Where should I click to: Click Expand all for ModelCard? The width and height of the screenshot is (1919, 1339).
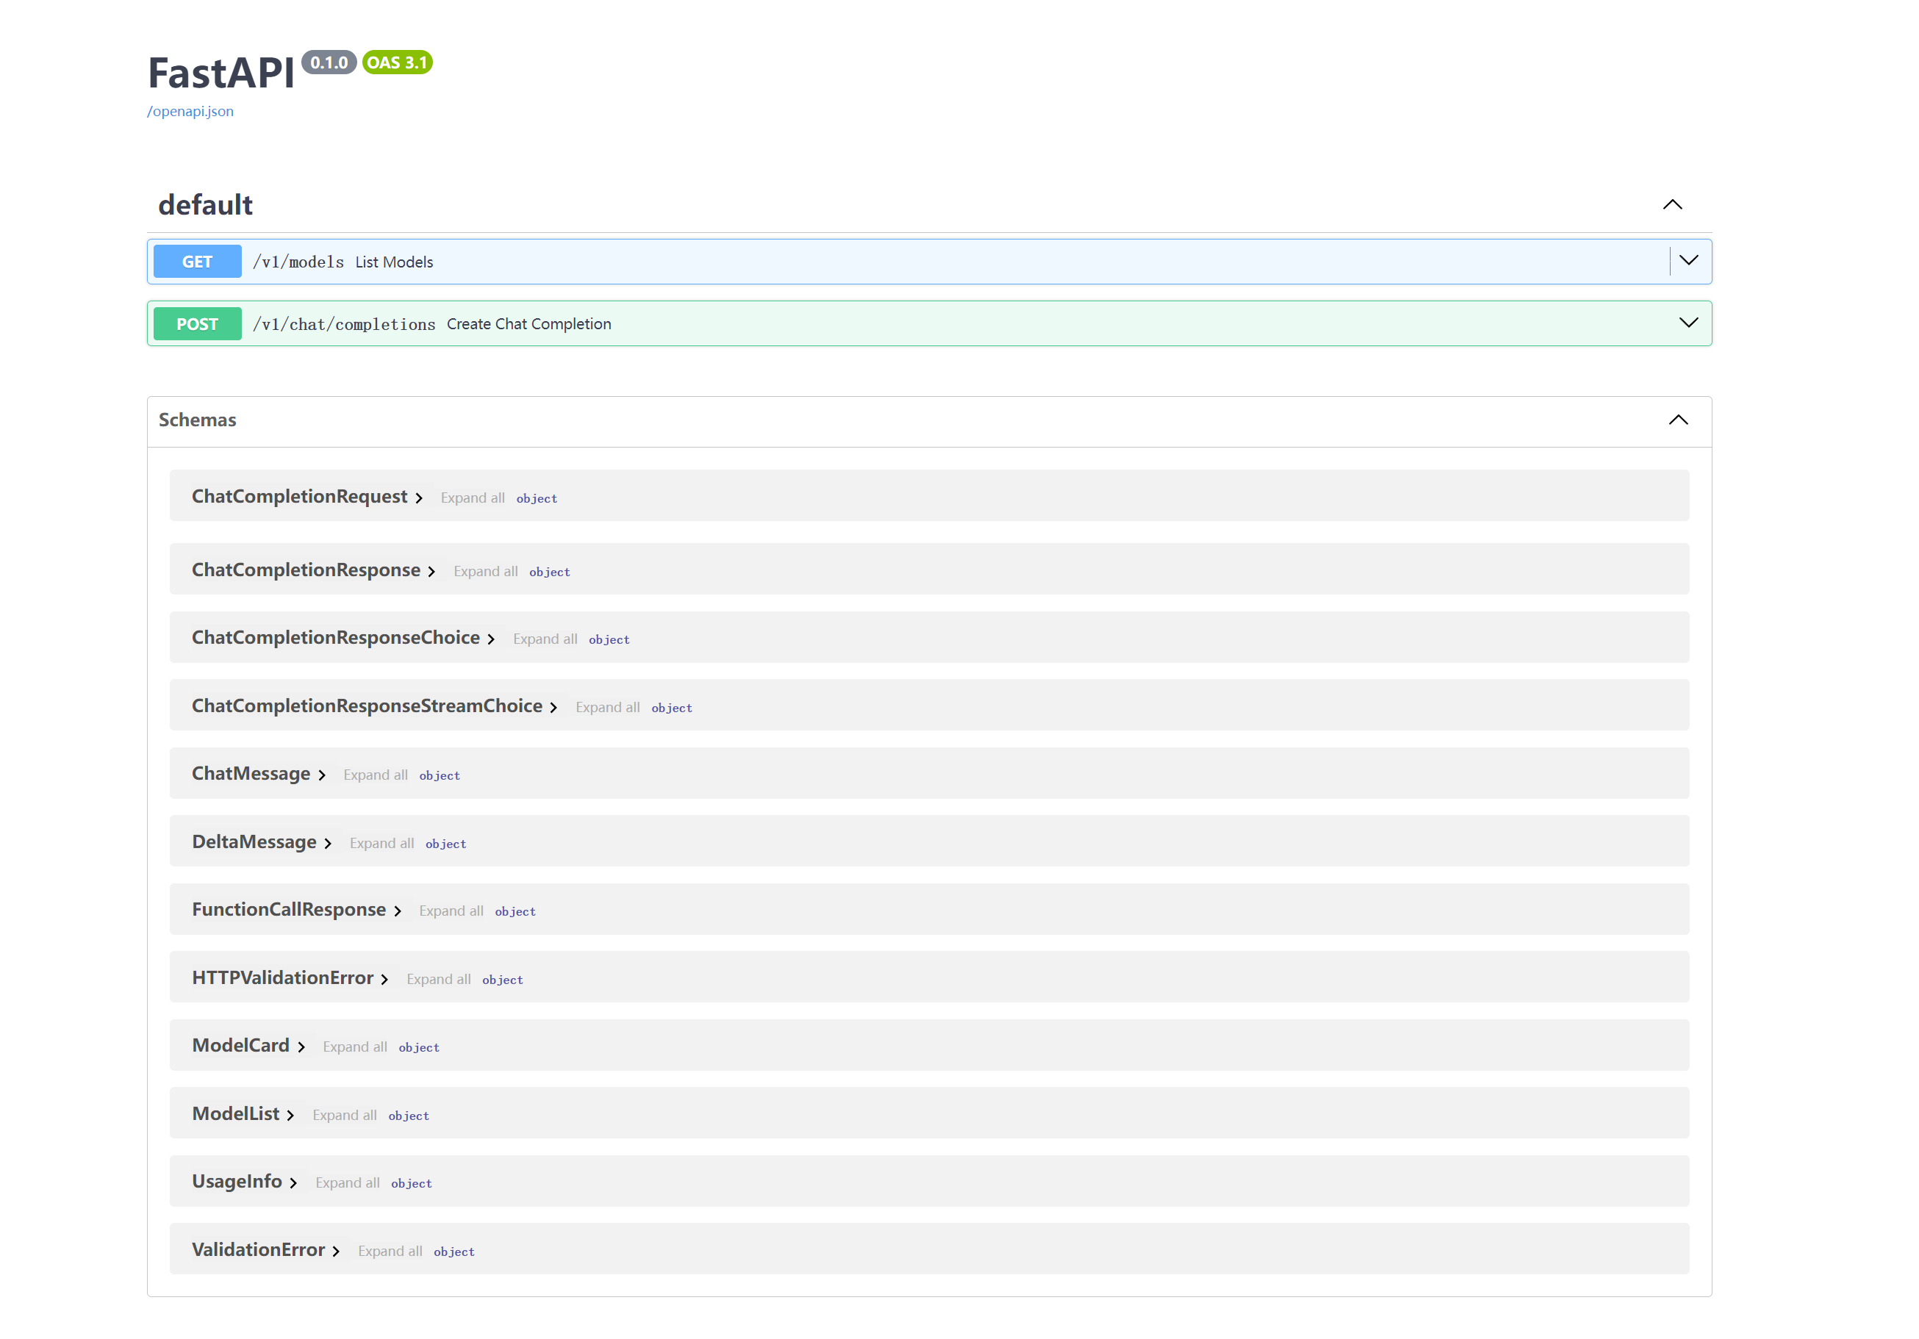(x=355, y=1048)
